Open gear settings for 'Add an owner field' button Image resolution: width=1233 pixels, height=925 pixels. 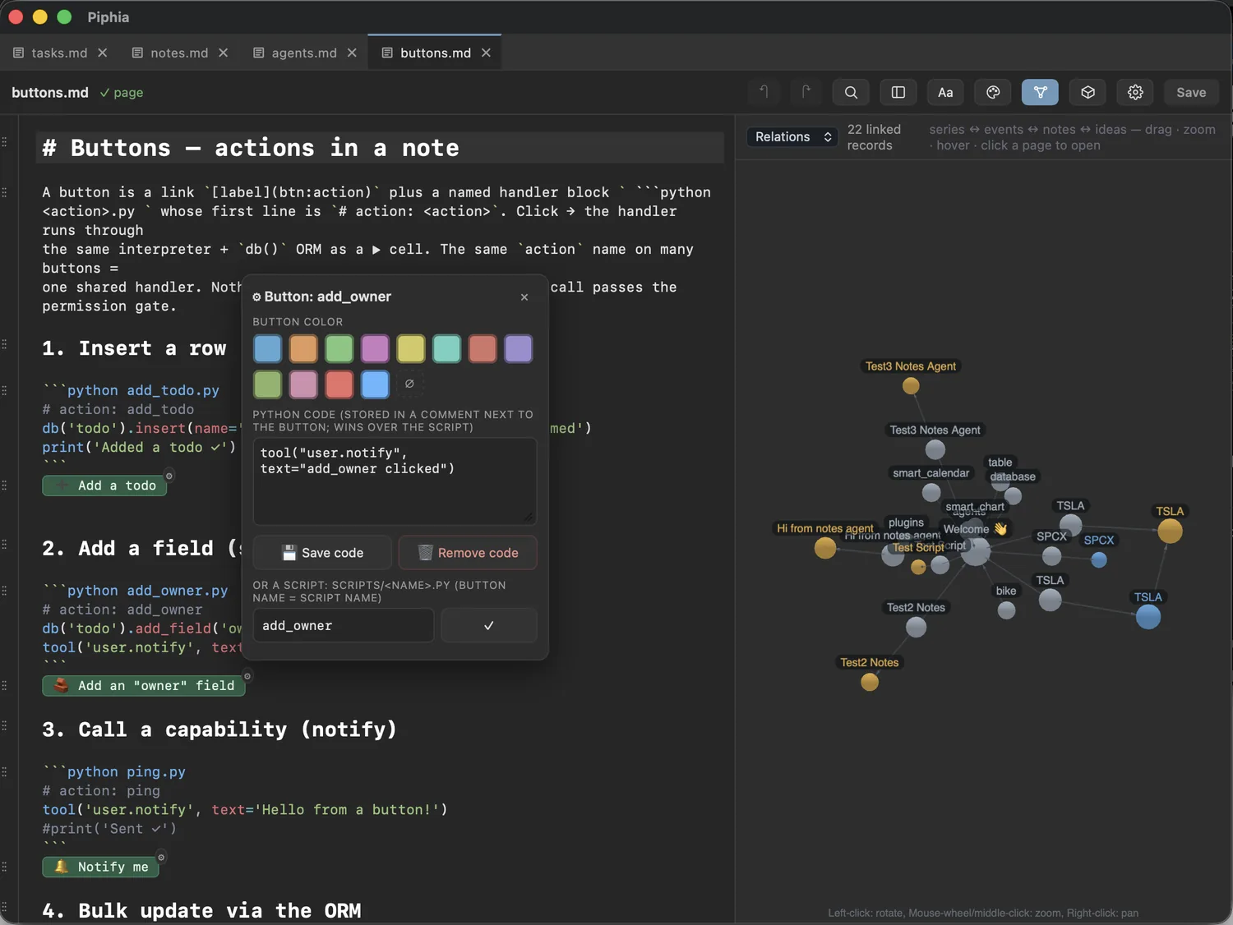[247, 676]
